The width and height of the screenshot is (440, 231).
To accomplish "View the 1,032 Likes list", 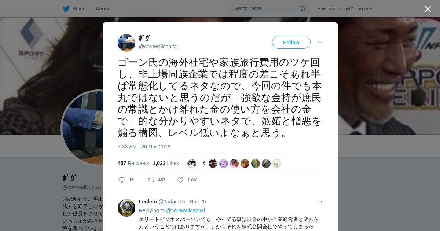I will 166,163.
